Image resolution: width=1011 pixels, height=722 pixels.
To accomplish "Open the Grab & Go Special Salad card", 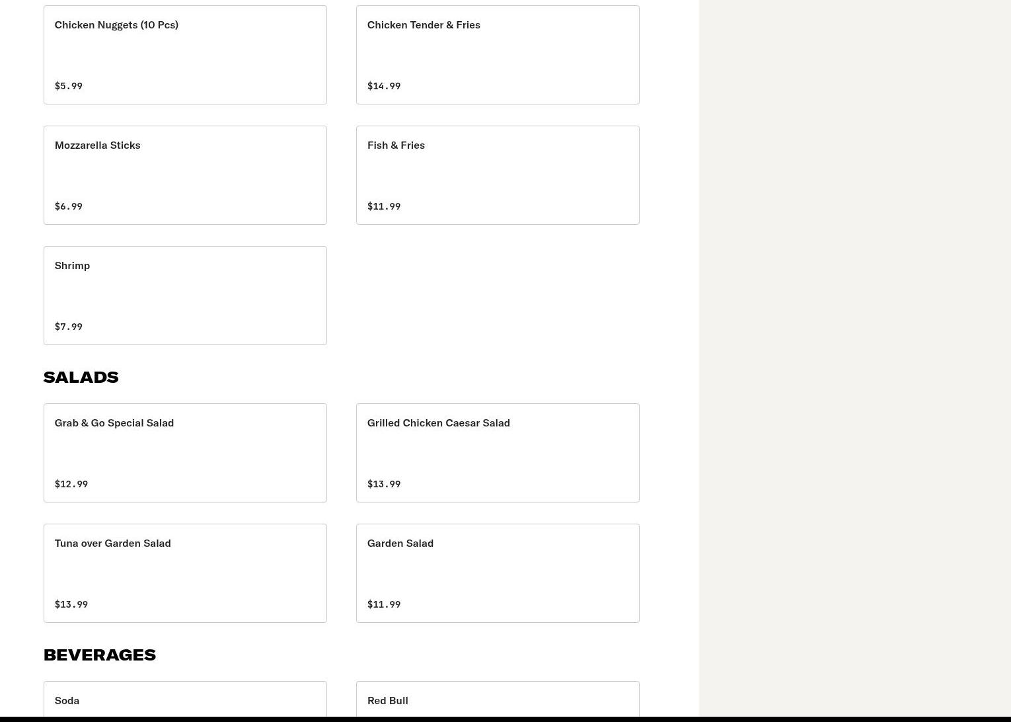I will tap(185, 453).
